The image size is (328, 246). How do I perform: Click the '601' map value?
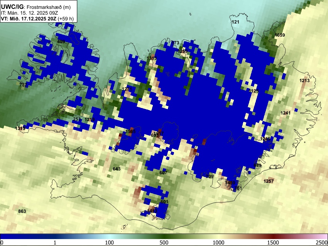tap(164, 202)
